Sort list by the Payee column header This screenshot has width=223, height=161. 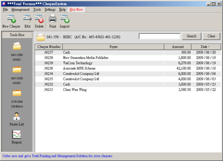(113, 47)
